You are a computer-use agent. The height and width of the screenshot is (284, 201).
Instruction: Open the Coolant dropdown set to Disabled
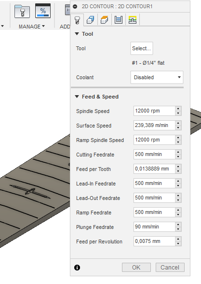coord(157,77)
